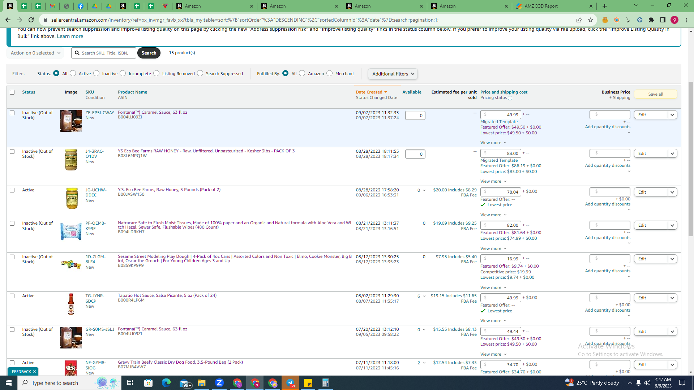Expand the Additional filters dropdown
The height and width of the screenshot is (390, 694).
coord(393,74)
